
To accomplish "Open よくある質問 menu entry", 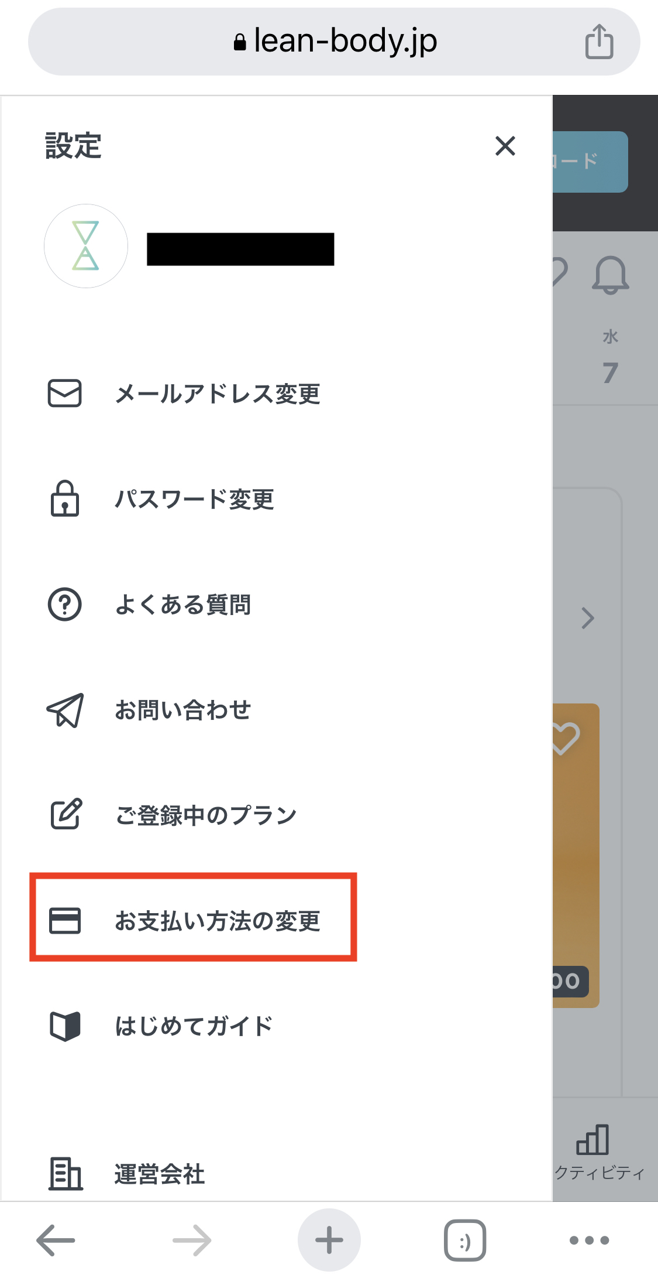I will click(182, 604).
